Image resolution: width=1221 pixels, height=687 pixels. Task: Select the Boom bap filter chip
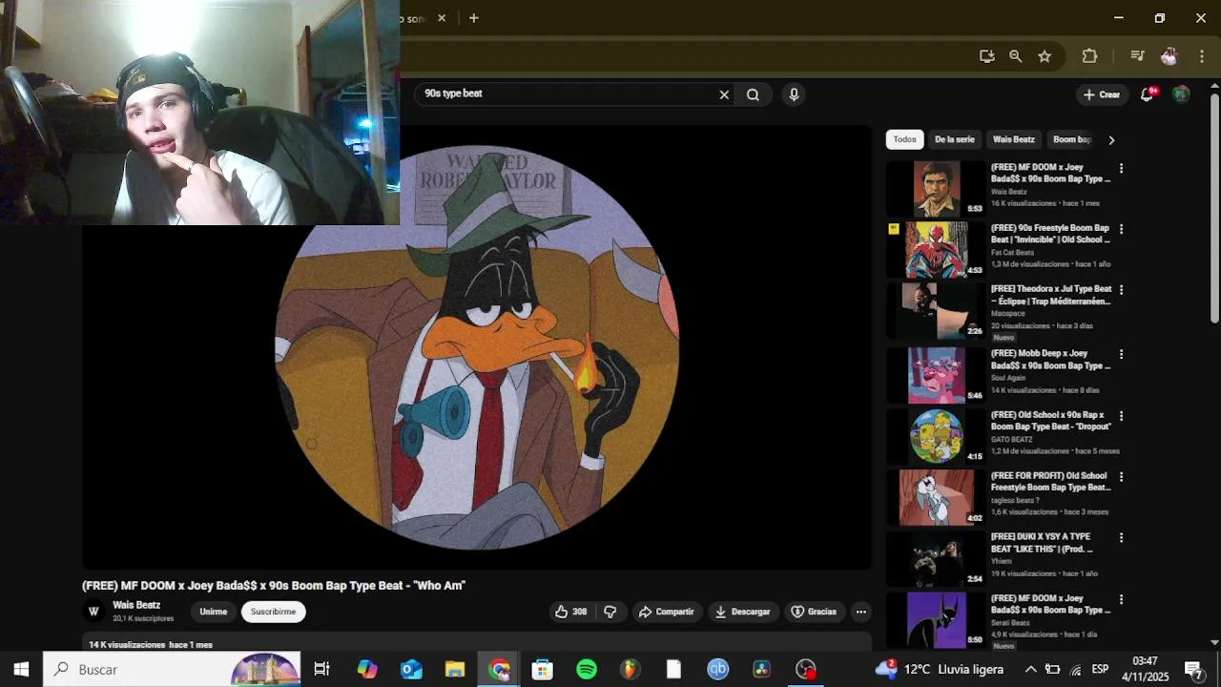click(1070, 139)
